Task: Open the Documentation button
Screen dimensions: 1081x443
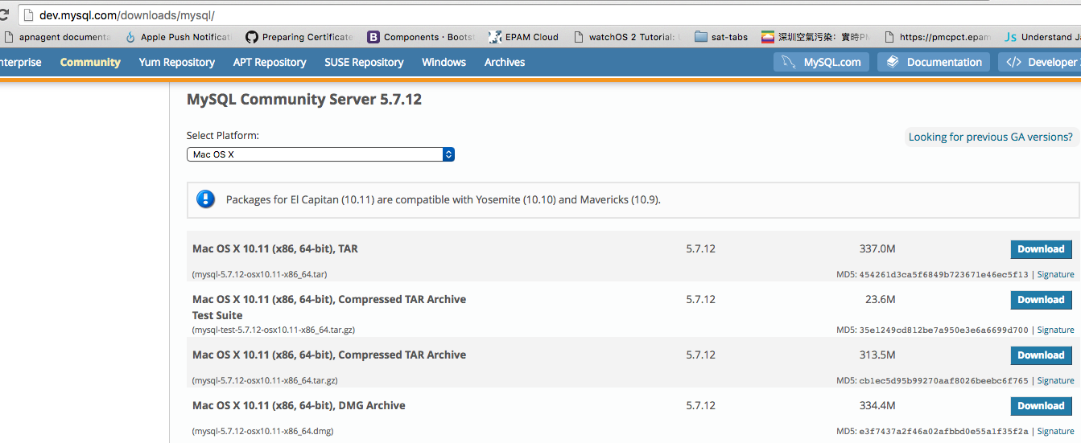Action: (x=934, y=62)
